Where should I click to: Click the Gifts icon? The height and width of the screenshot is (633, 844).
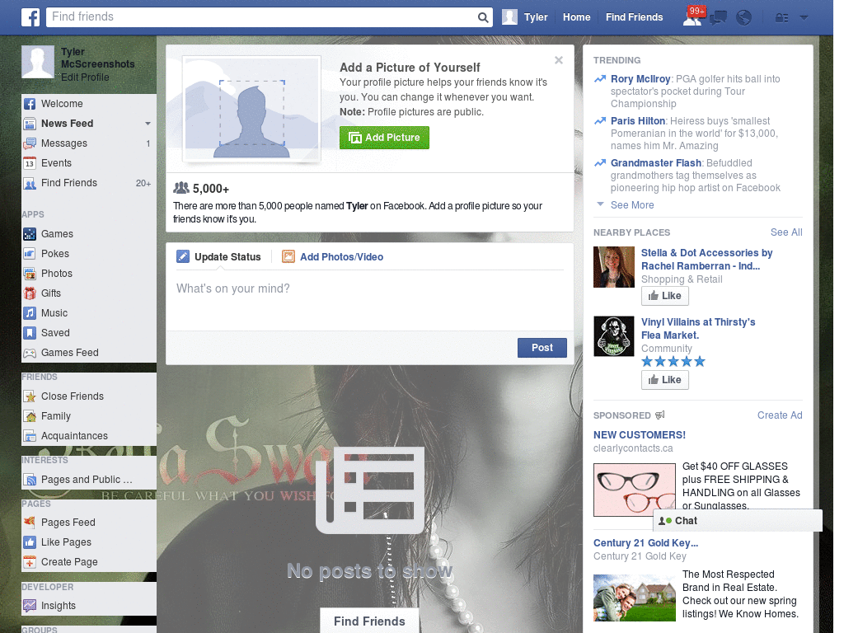[x=30, y=293]
